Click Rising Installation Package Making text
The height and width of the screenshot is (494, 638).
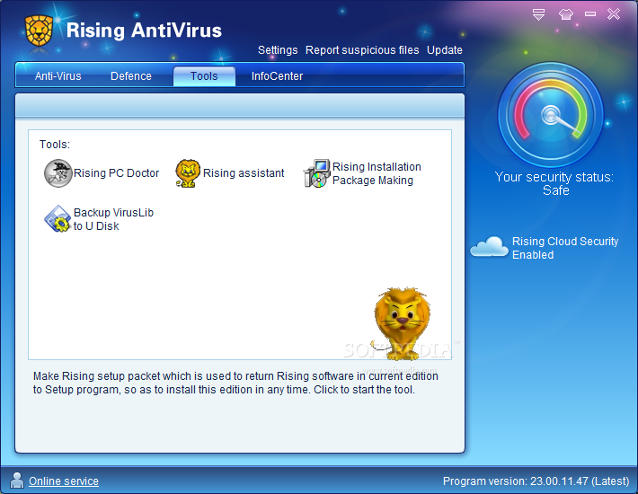tap(377, 173)
